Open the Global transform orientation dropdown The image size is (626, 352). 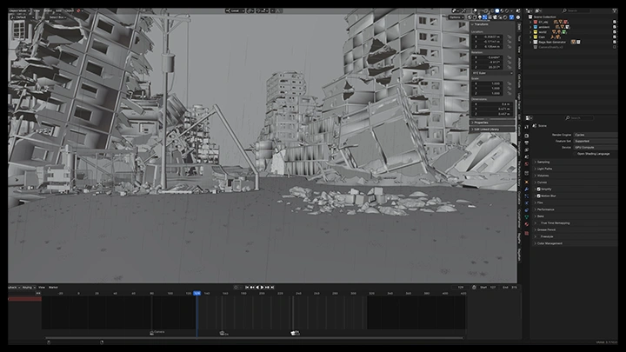click(x=235, y=10)
